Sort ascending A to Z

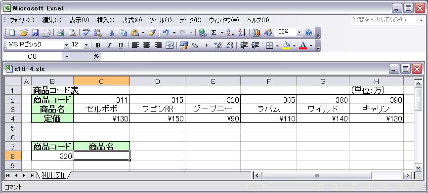click(x=230, y=33)
